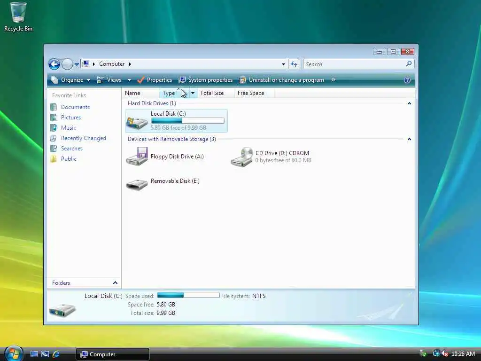Click Local Disk (C:) usage bar

(x=188, y=121)
